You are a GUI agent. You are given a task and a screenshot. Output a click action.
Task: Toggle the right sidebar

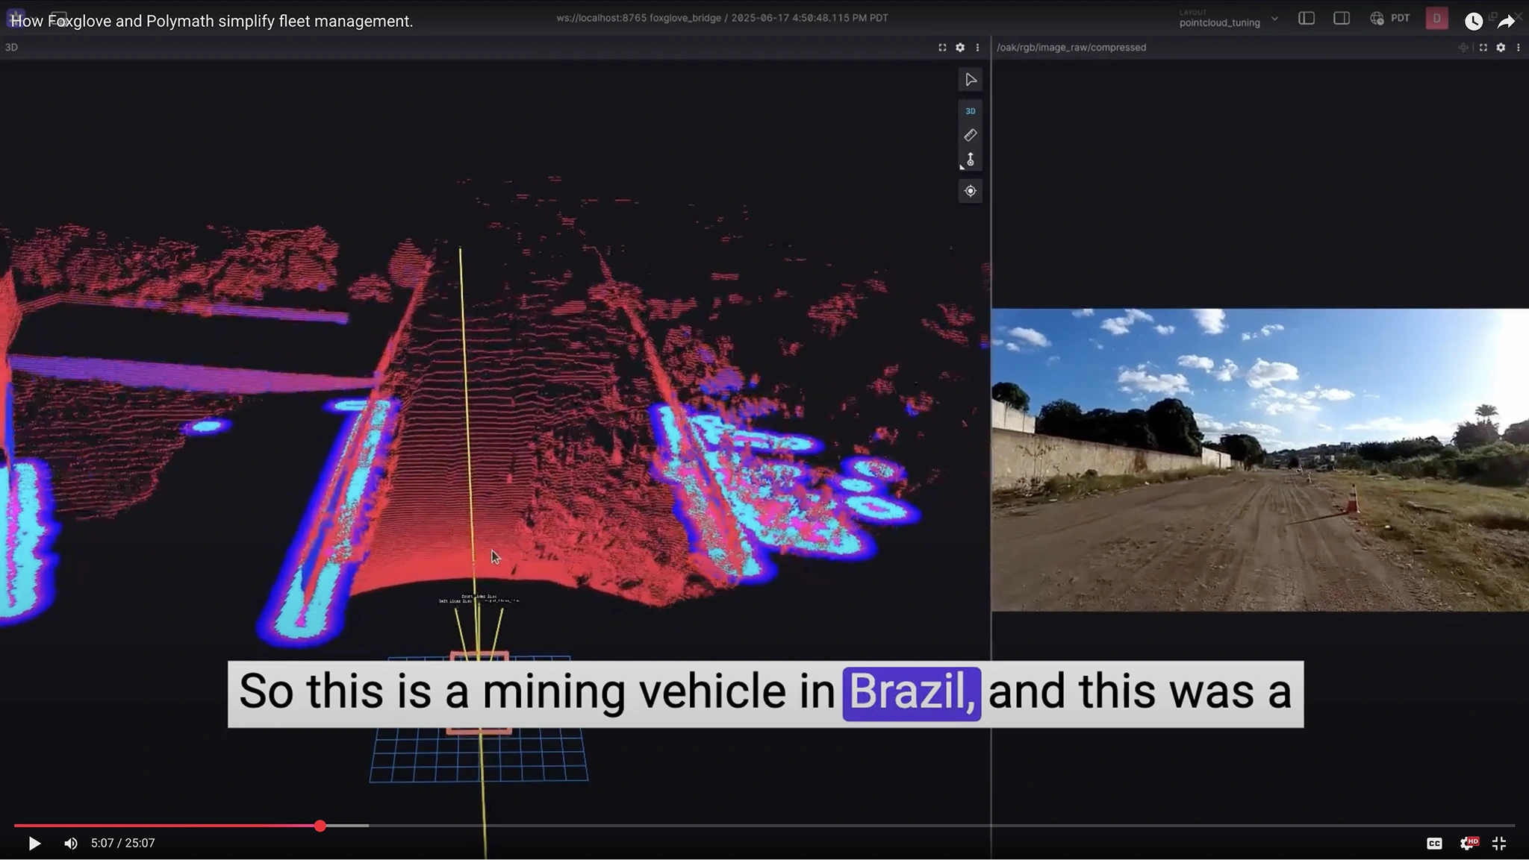pyautogui.click(x=1341, y=19)
